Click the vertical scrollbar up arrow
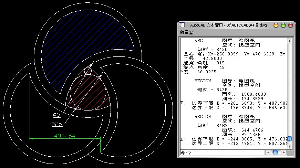The width and height of the screenshot is (300, 168). point(289,41)
